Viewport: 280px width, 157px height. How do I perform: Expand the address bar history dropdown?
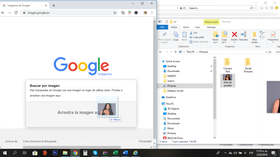click(266, 52)
